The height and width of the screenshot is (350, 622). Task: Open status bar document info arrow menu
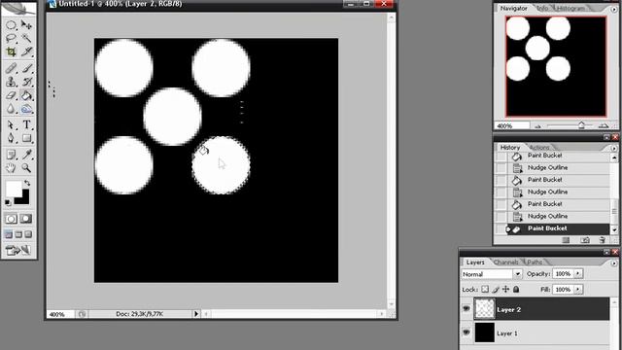(x=196, y=314)
